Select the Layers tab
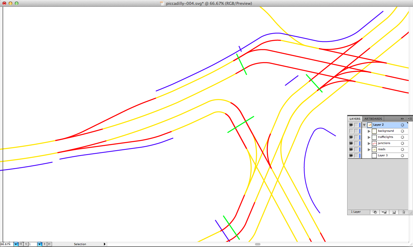Image resolution: width=413 pixels, height=247 pixels. pos(355,119)
